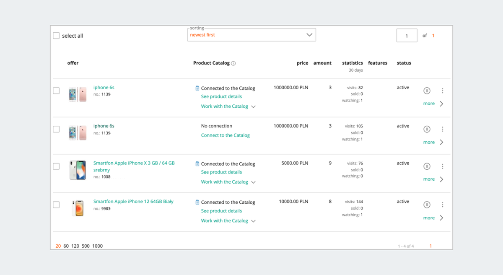The width and height of the screenshot is (503, 275).
Task: Open kebab menu for iPhone 12 offer
Action: click(442, 205)
